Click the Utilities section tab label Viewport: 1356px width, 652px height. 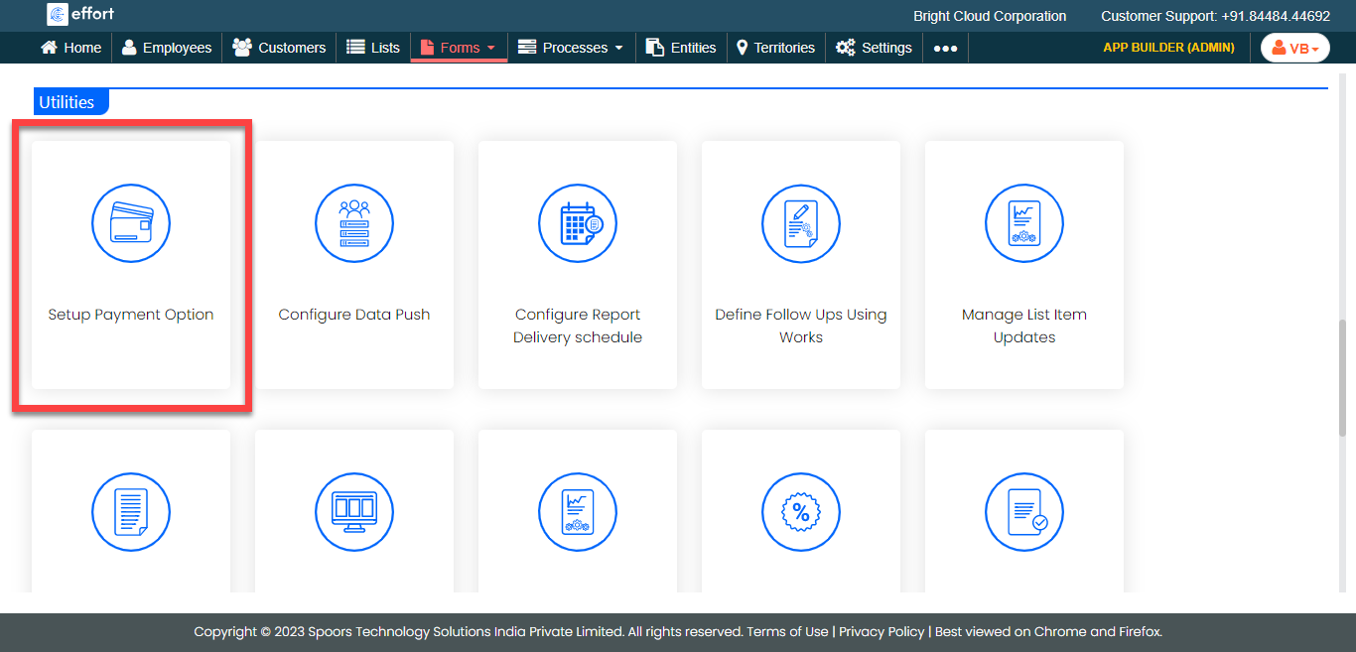68,102
